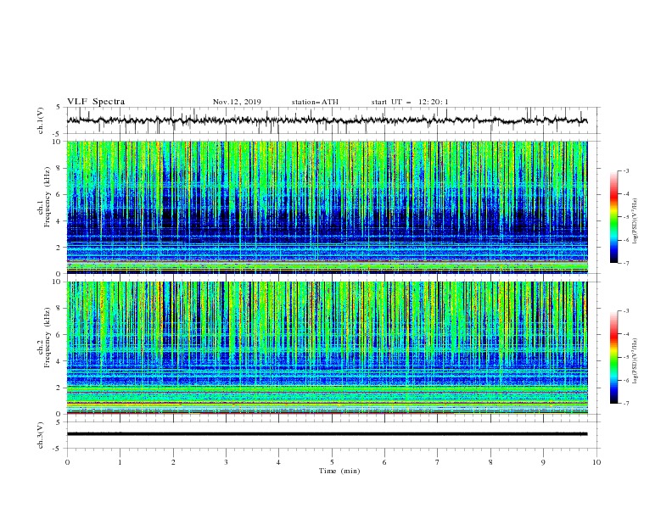Click the ch.2 spectrogram panel
Screen dimensions: 672x519
click(327, 348)
